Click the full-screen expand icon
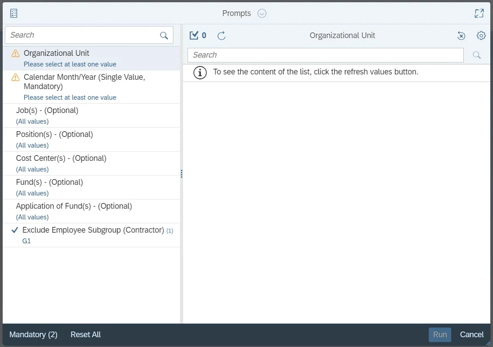The height and width of the screenshot is (347, 493). click(479, 13)
